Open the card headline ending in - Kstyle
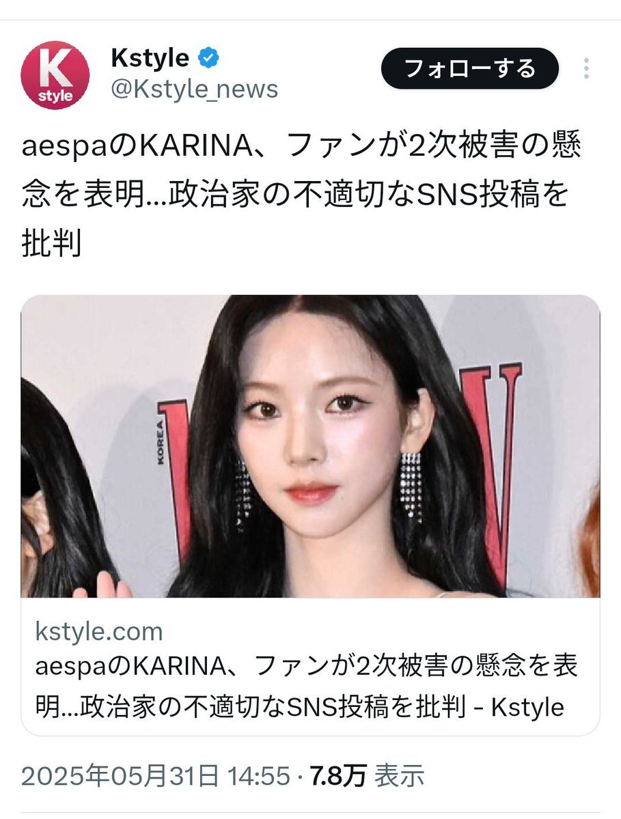This screenshot has height=819, width=621. [x=306, y=686]
